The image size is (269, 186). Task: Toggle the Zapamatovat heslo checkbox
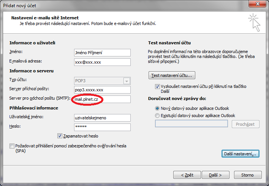click(60, 136)
